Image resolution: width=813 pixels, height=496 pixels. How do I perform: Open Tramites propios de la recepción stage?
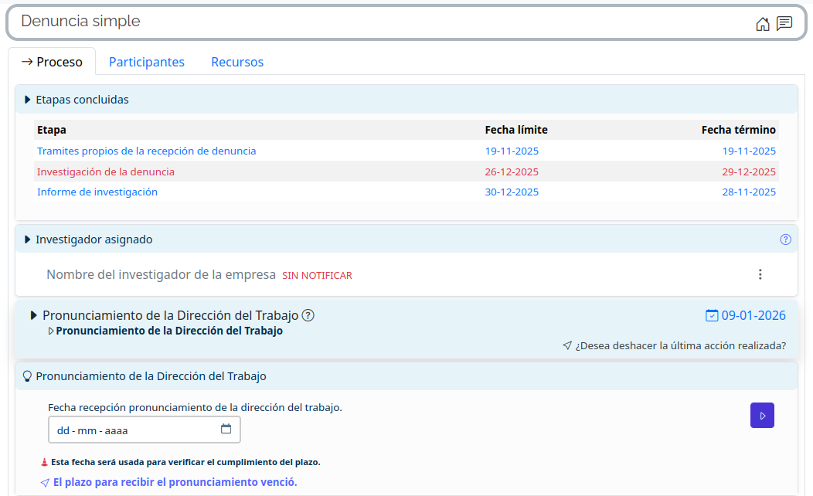[x=146, y=151]
